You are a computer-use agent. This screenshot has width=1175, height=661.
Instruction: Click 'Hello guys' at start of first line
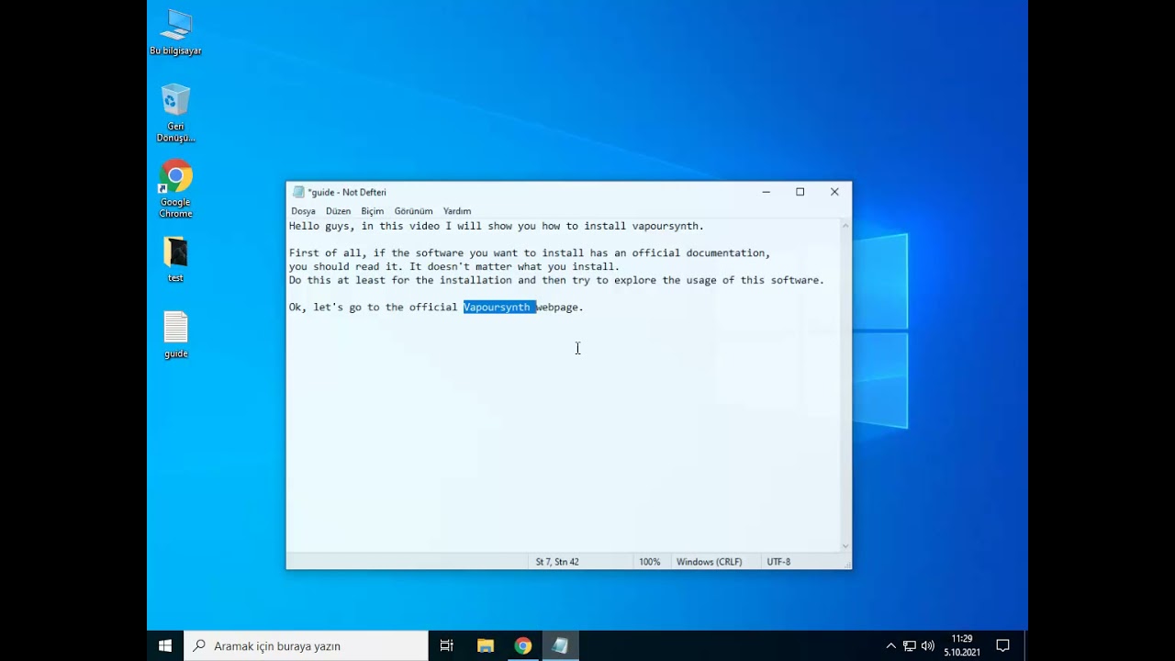click(x=319, y=226)
